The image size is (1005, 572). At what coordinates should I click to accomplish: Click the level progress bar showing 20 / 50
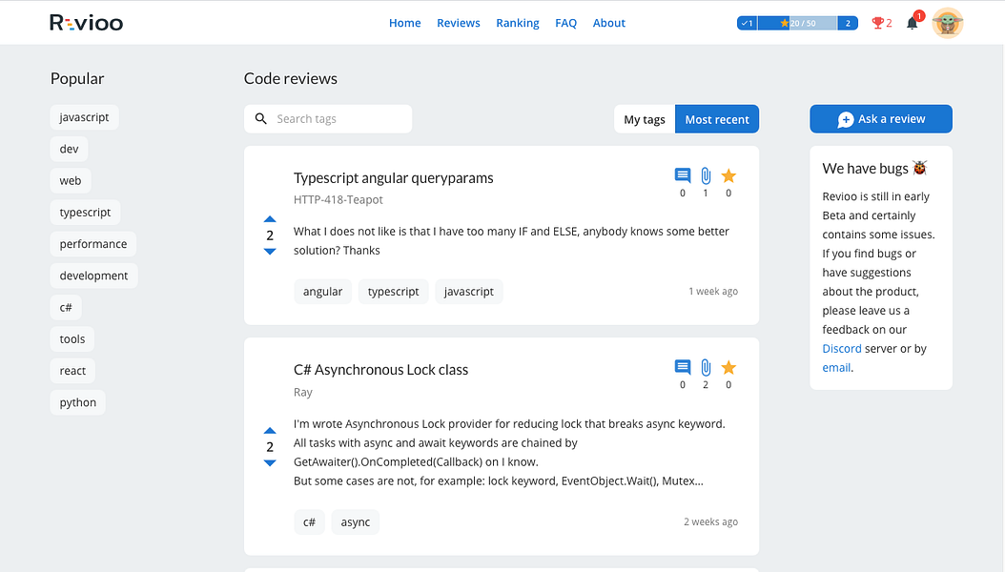[797, 23]
